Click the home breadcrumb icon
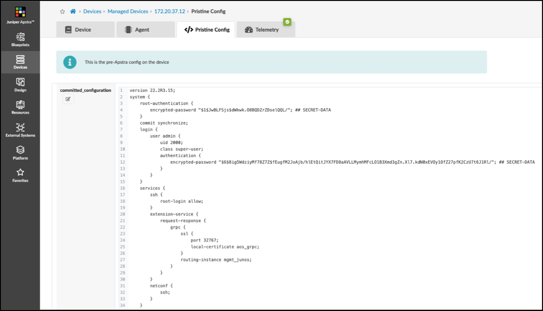The width and height of the screenshot is (543, 311). coord(72,11)
